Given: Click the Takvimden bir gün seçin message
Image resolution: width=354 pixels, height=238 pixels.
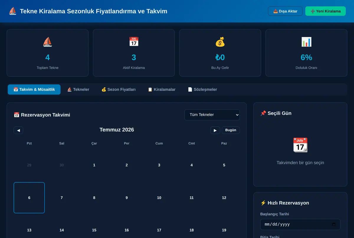Looking at the screenshot, I should (300, 163).
